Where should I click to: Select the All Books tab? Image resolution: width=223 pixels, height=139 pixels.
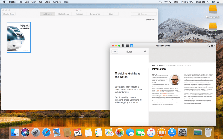coord(48,14)
